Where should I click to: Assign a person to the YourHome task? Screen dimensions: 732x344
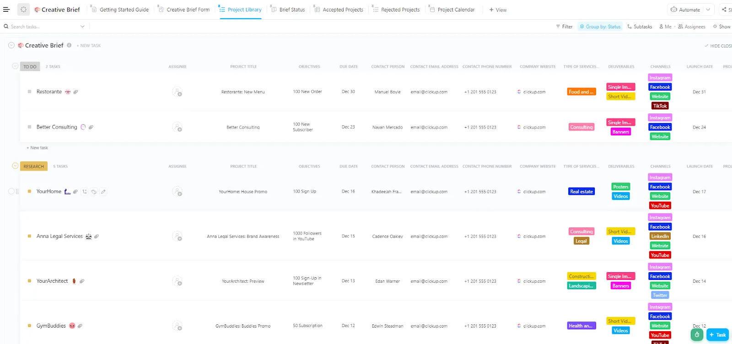pyautogui.click(x=177, y=192)
